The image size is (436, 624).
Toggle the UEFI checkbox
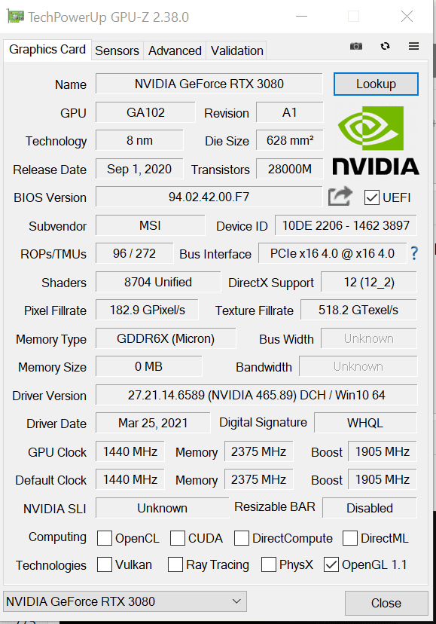tap(371, 197)
